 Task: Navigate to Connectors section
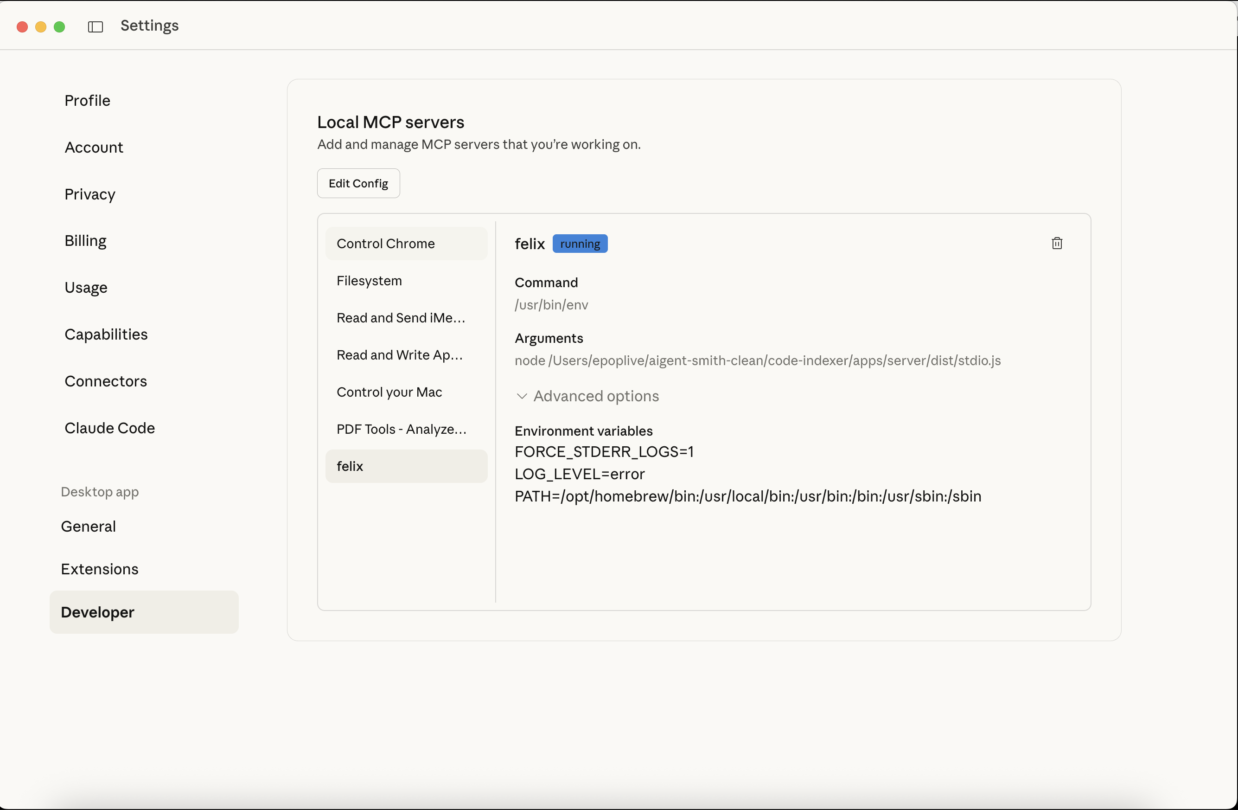pos(106,381)
